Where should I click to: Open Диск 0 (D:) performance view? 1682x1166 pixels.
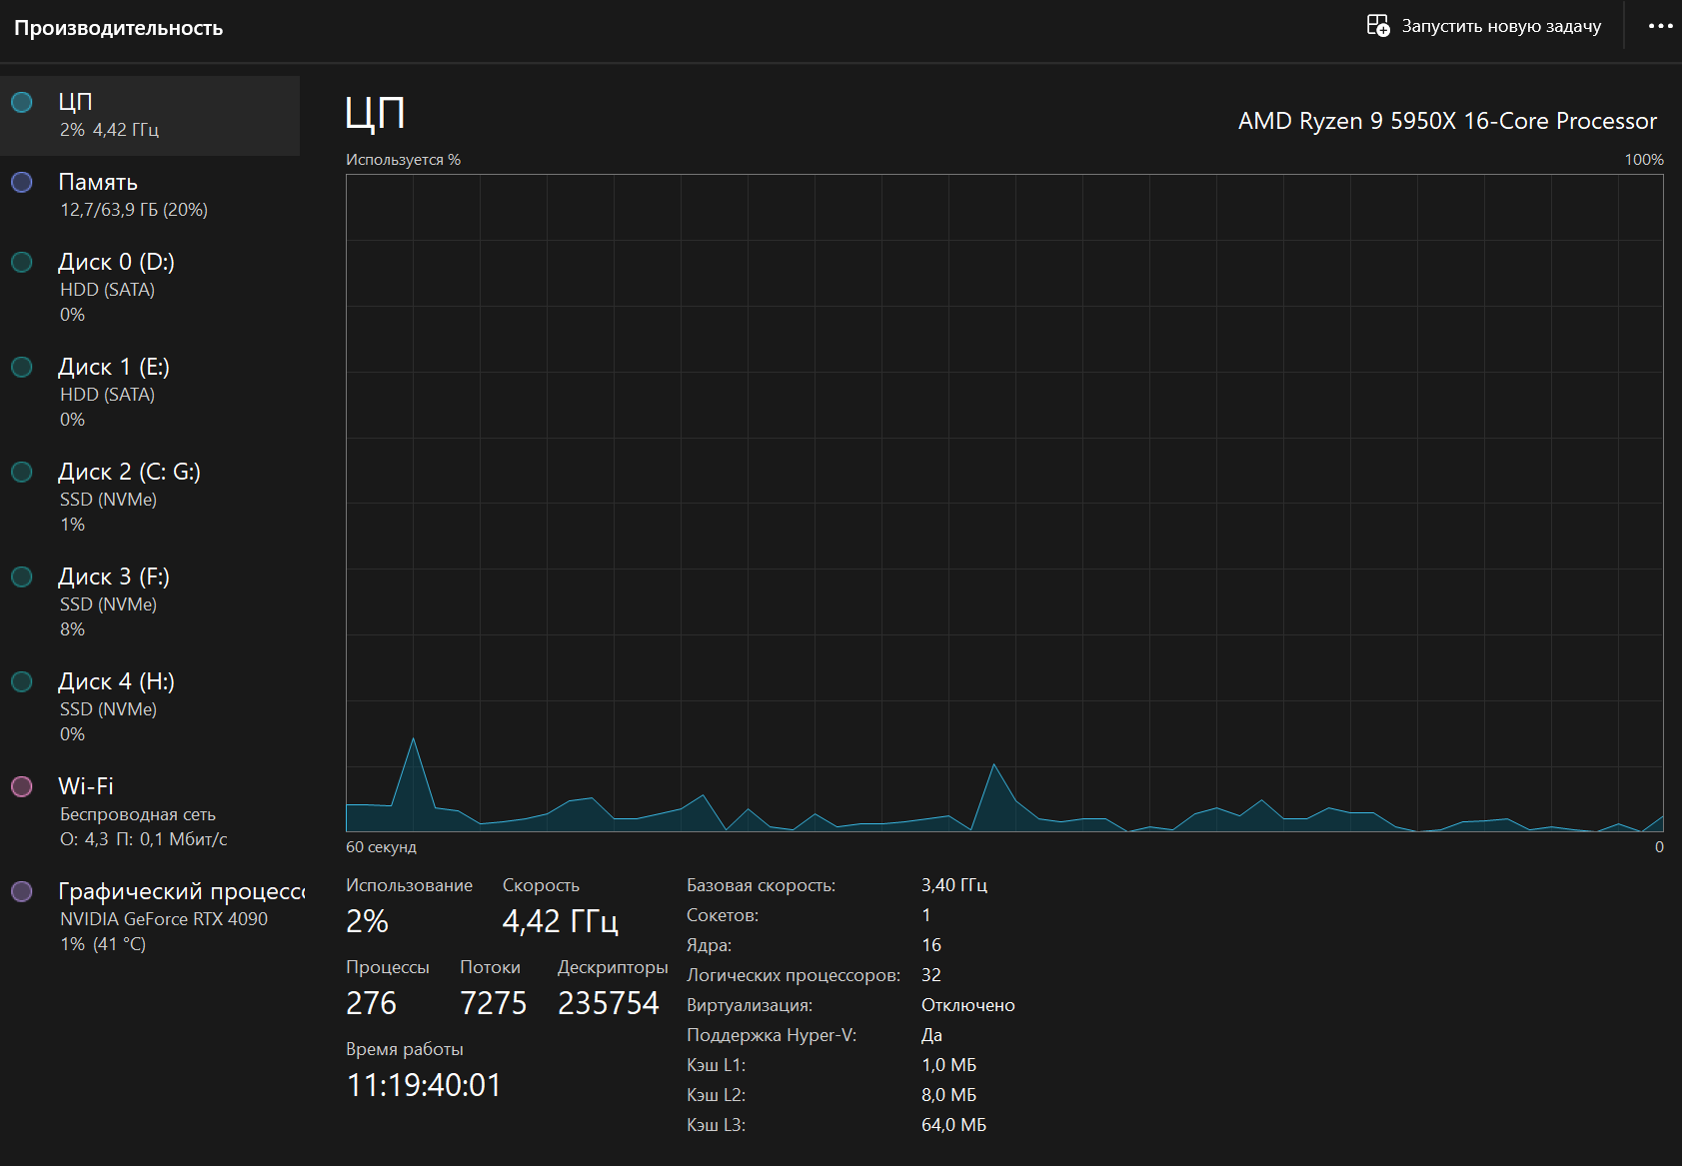(150, 288)
